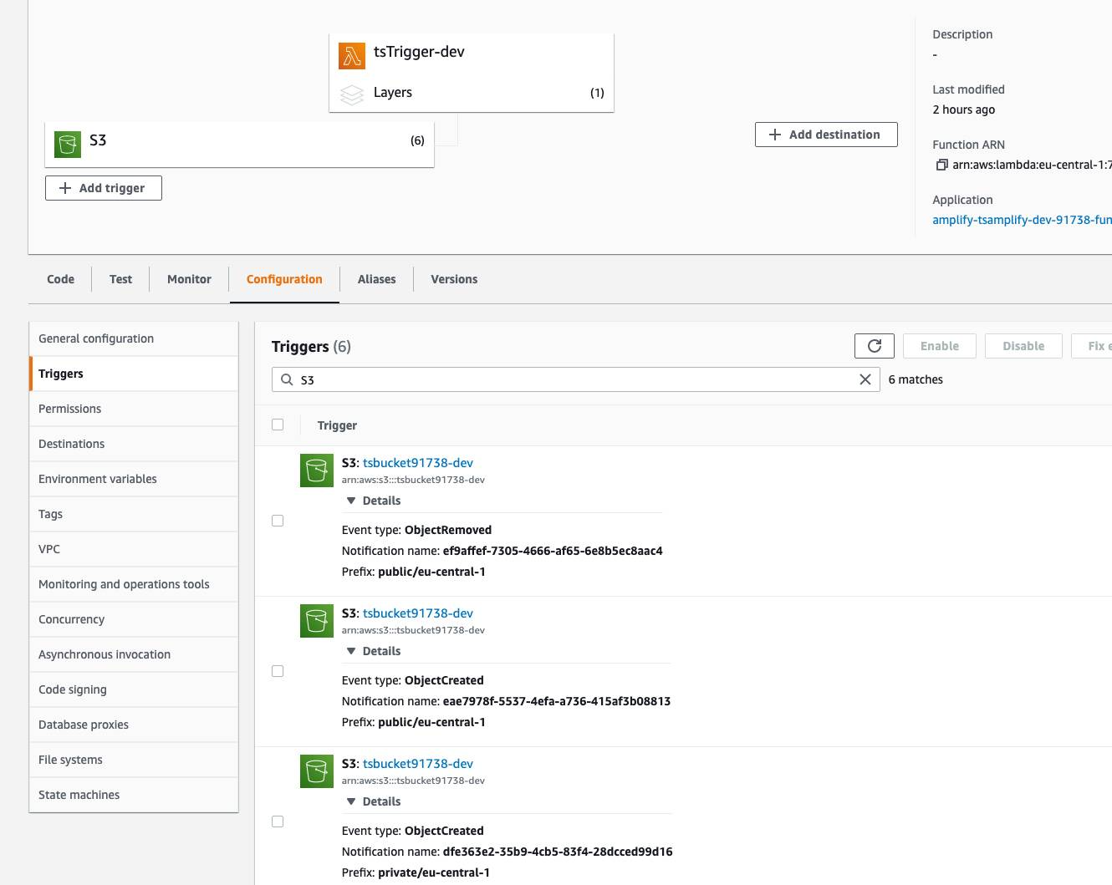The height and width of the screenshot is (885, 1112).
Task: Click notification name eae7978f-5537-4efa-a736-415af3b08813
Action: pyautogui.click(x=557, y=701)
